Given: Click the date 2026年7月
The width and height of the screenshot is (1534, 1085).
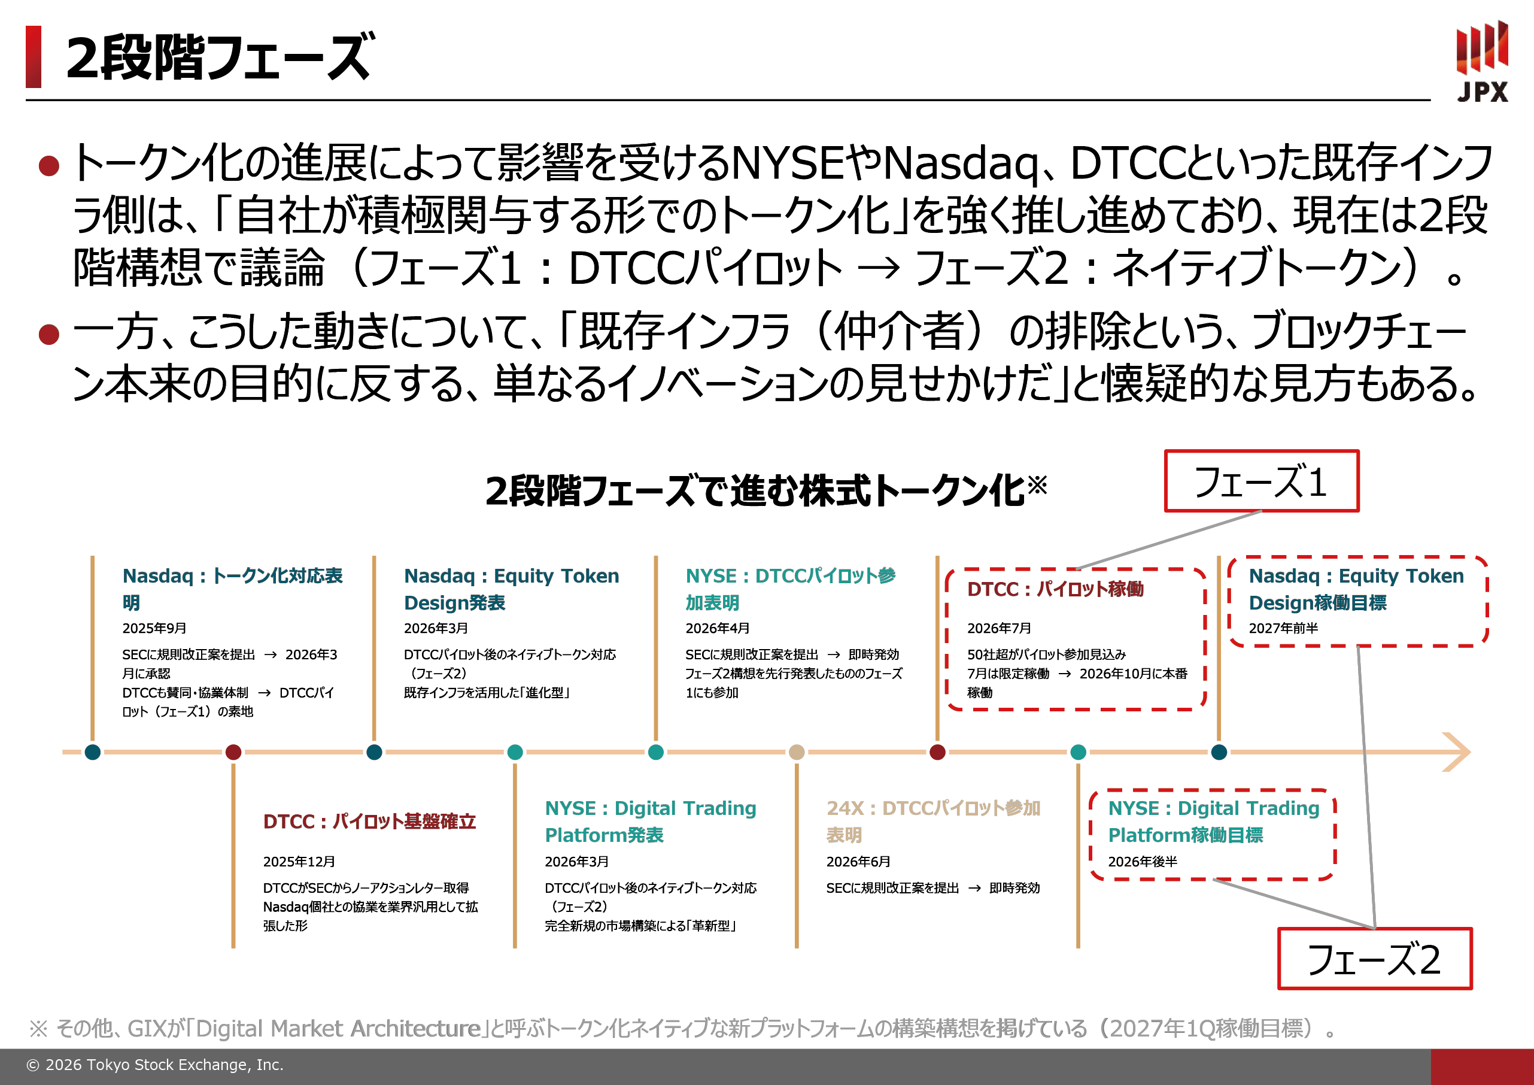Looking at the screenshot, I should [1000, 628].
